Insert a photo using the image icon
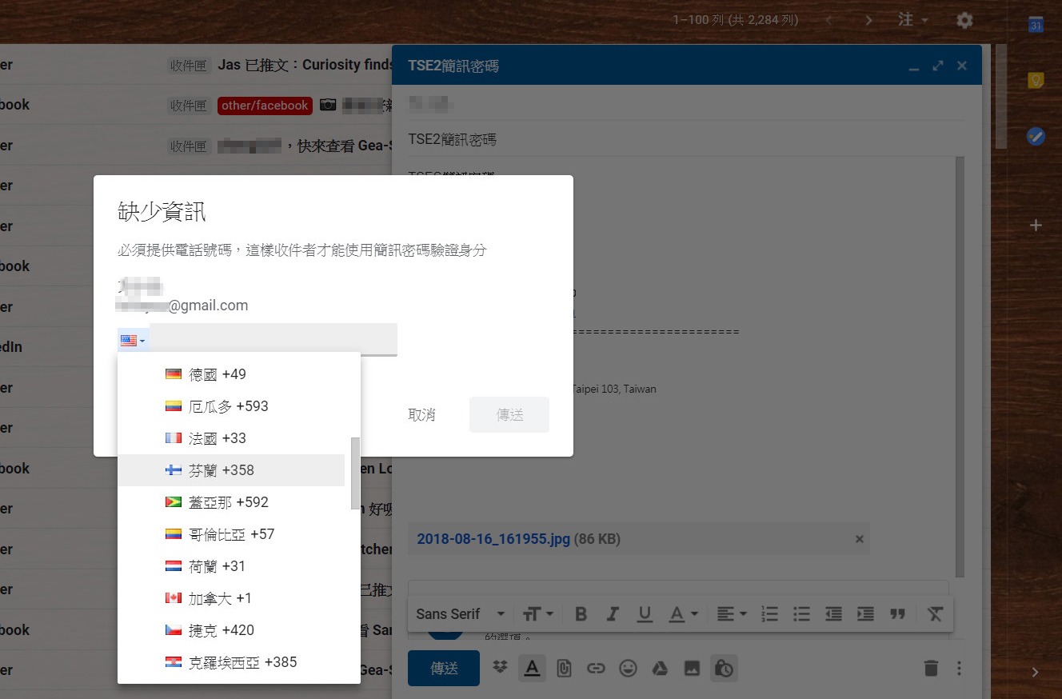Image resolution: width=1062 pixels, height=699 pixels. click(692, 668)
